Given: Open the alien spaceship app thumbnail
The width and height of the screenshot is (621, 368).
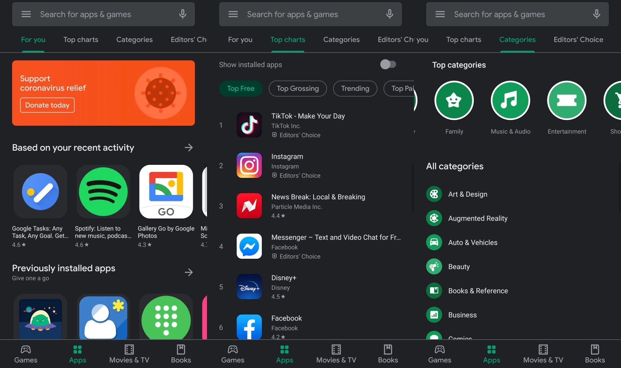Looking at the screenshot, I should 40,317.
